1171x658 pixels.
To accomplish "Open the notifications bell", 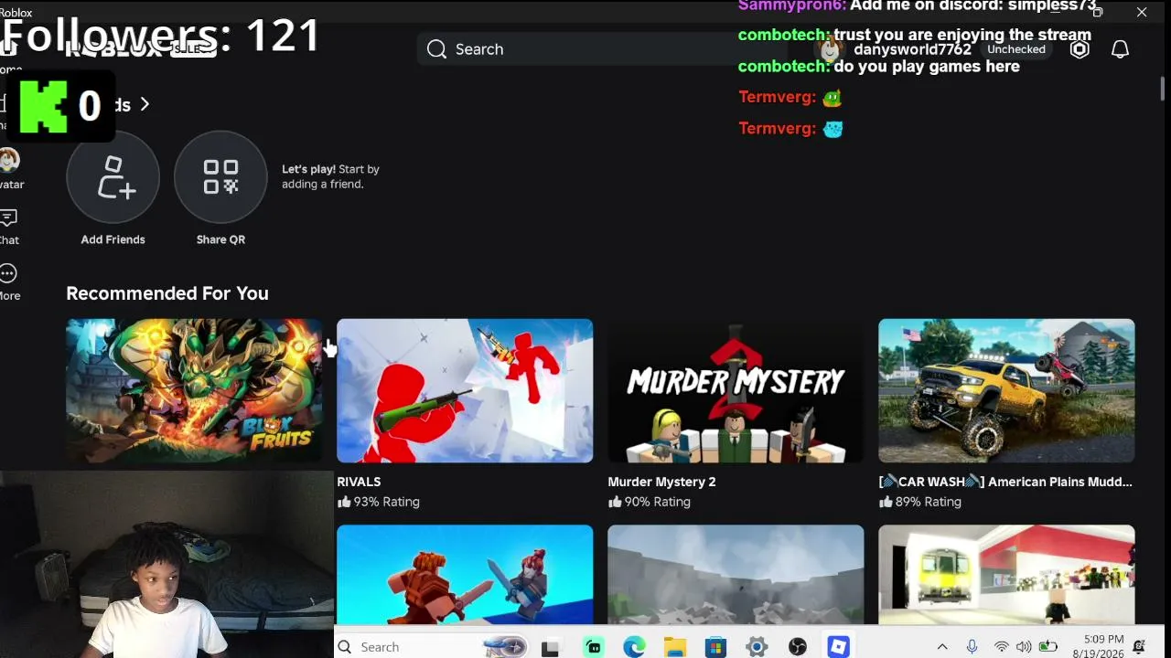I will (x=1120, y=49).
